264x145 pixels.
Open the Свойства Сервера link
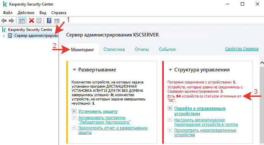(242, 49)
